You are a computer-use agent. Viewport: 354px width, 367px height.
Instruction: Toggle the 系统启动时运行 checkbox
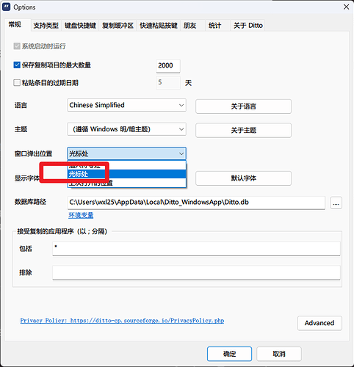click(x=17, y=46)
